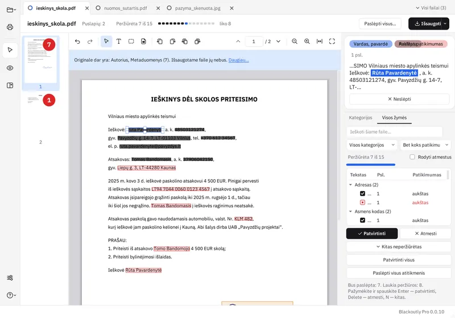Screen dimensions: 455x318
Task: Click the blue Peržiūrėta progress bar
Action: pyautogui.click(x=371, y=164)
